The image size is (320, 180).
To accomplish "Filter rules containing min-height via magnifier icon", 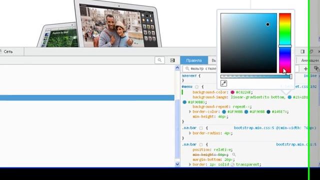I will coord(234,154).
